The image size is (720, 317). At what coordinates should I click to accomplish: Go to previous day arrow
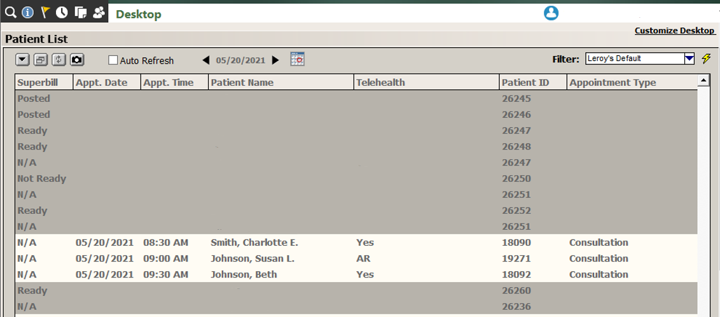pos(206,60)
